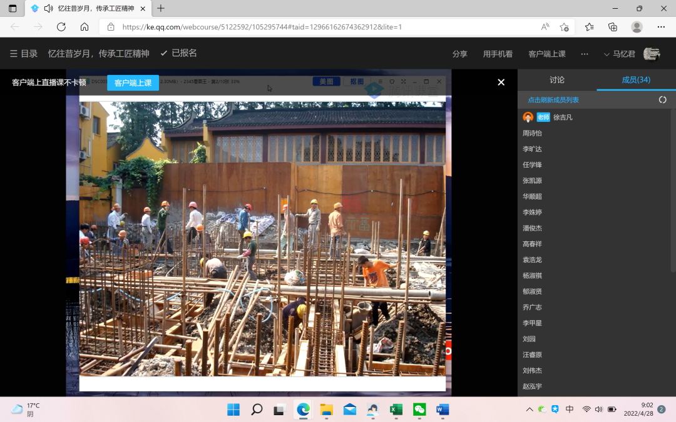Open the 目录 course catalog menu

click(24, 54)
